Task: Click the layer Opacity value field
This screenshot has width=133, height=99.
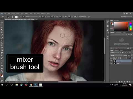Action: click(x=129, y=55)
